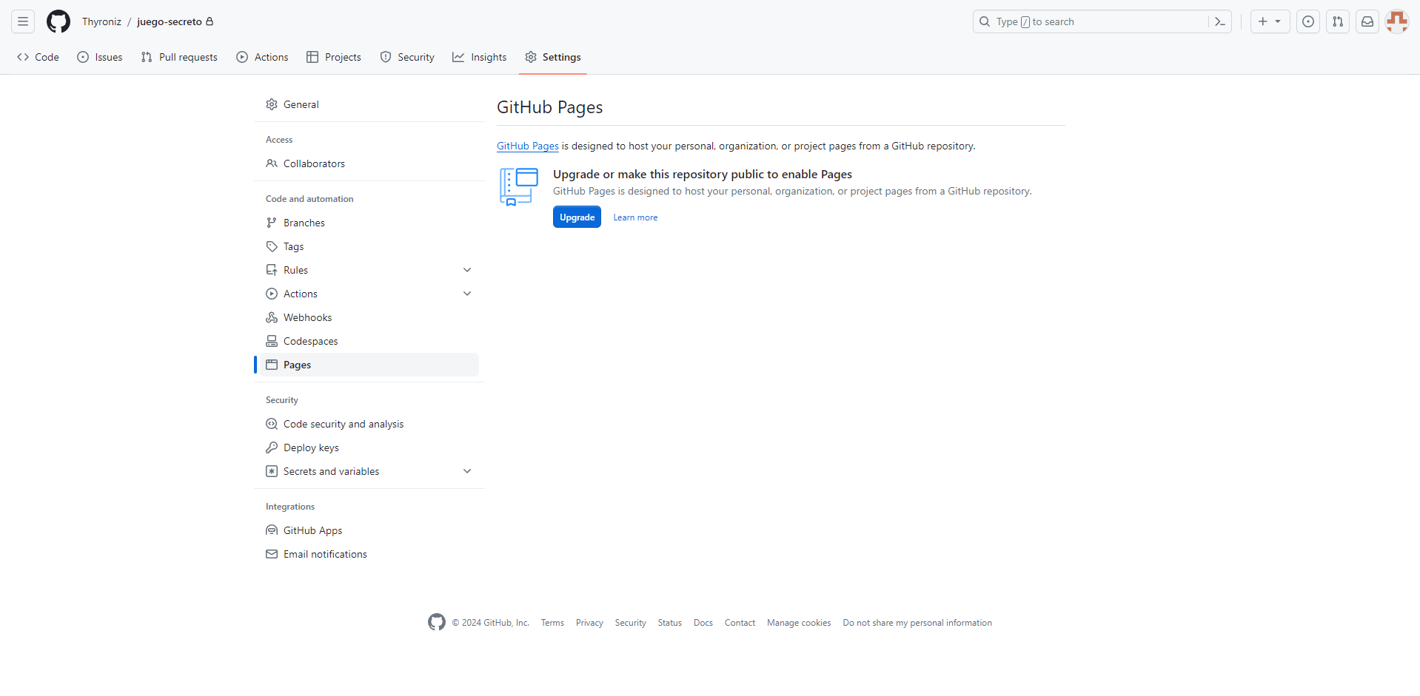Switch to the Security tab
Viewport: 1420px width, 696px height.
(407, 57)
